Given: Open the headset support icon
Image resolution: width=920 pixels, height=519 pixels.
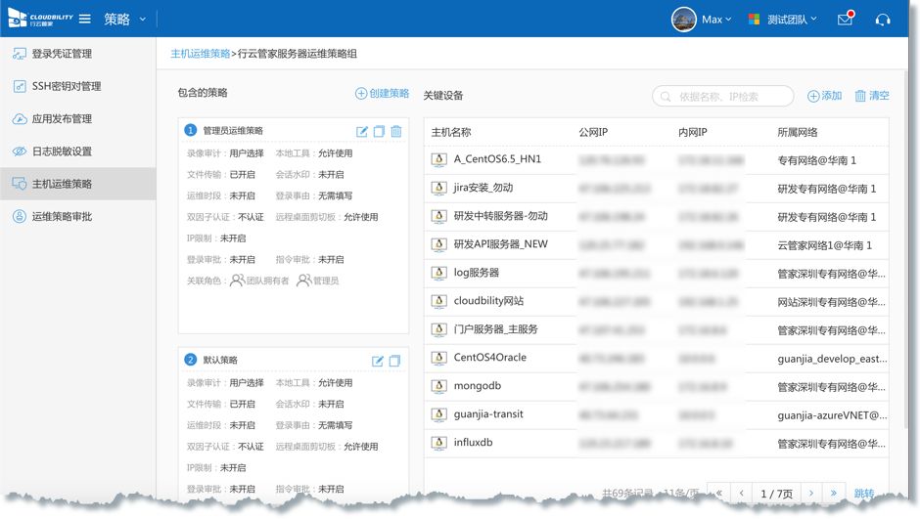Looking at the screenshot, I should click(883, 20).
